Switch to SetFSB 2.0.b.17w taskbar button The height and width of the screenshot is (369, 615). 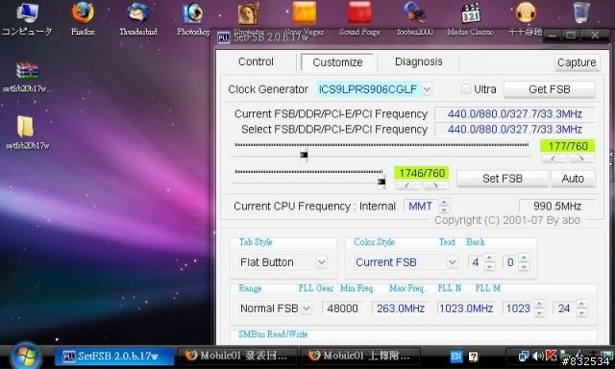[113, 356]
